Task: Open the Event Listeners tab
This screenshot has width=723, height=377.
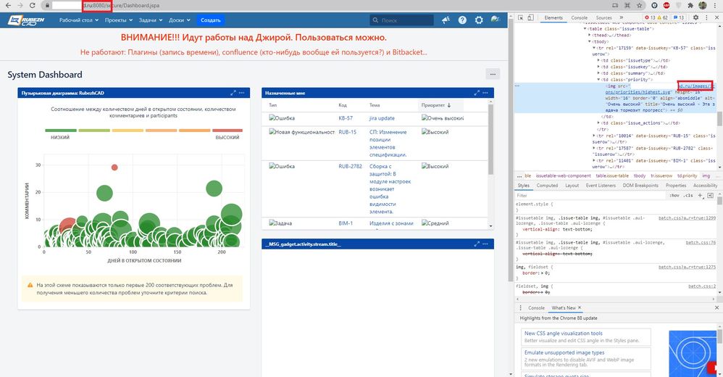Action: [x=601, y=186]
